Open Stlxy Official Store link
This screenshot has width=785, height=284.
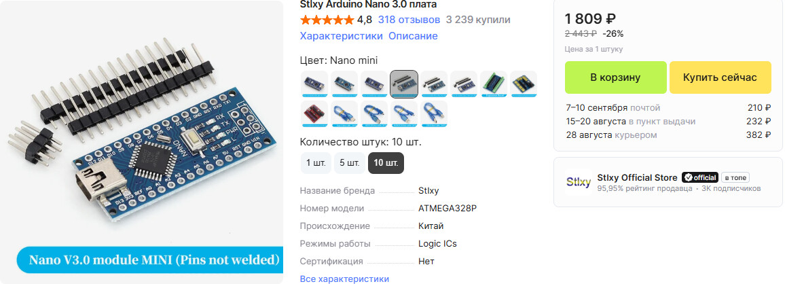pyautogui.click(x=638, y=177)
